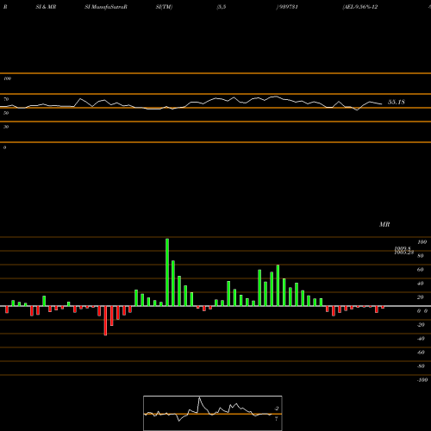Click the 'SI & MR' header text

click(46, 7)
